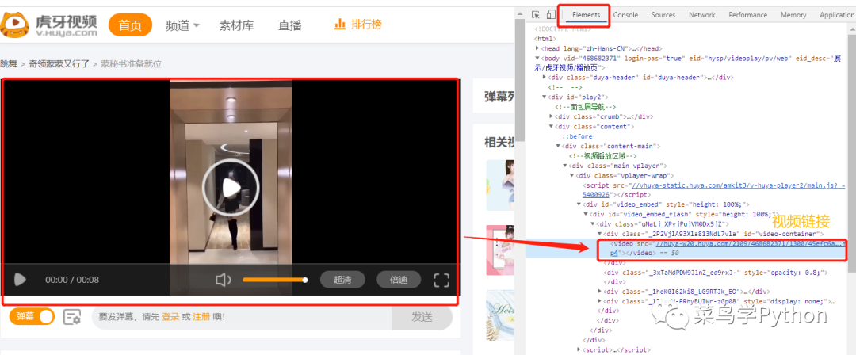Switch to the Network tab
Image resolution: width=856 pixels, height=355 pixels.
click(701, 15)
